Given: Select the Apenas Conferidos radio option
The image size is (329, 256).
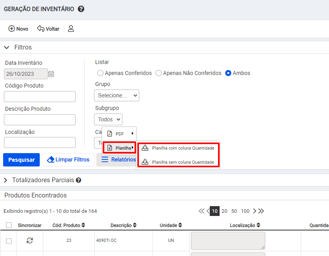Looking at the screenshot, I should pos(100,73).
